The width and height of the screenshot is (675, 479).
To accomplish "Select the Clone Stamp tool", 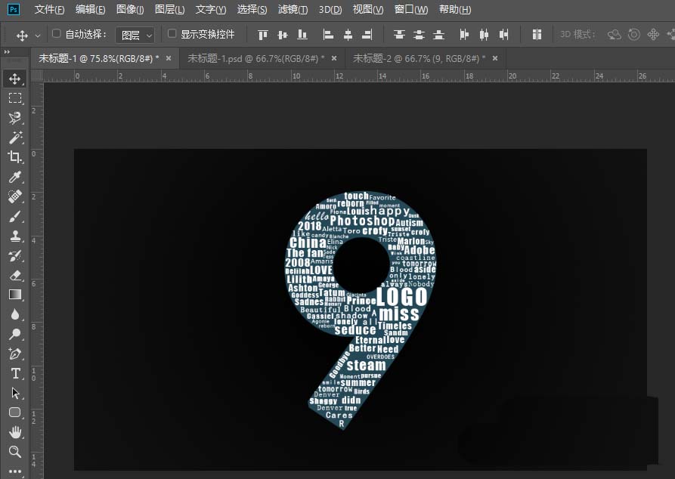I will (x=15, y=236).
